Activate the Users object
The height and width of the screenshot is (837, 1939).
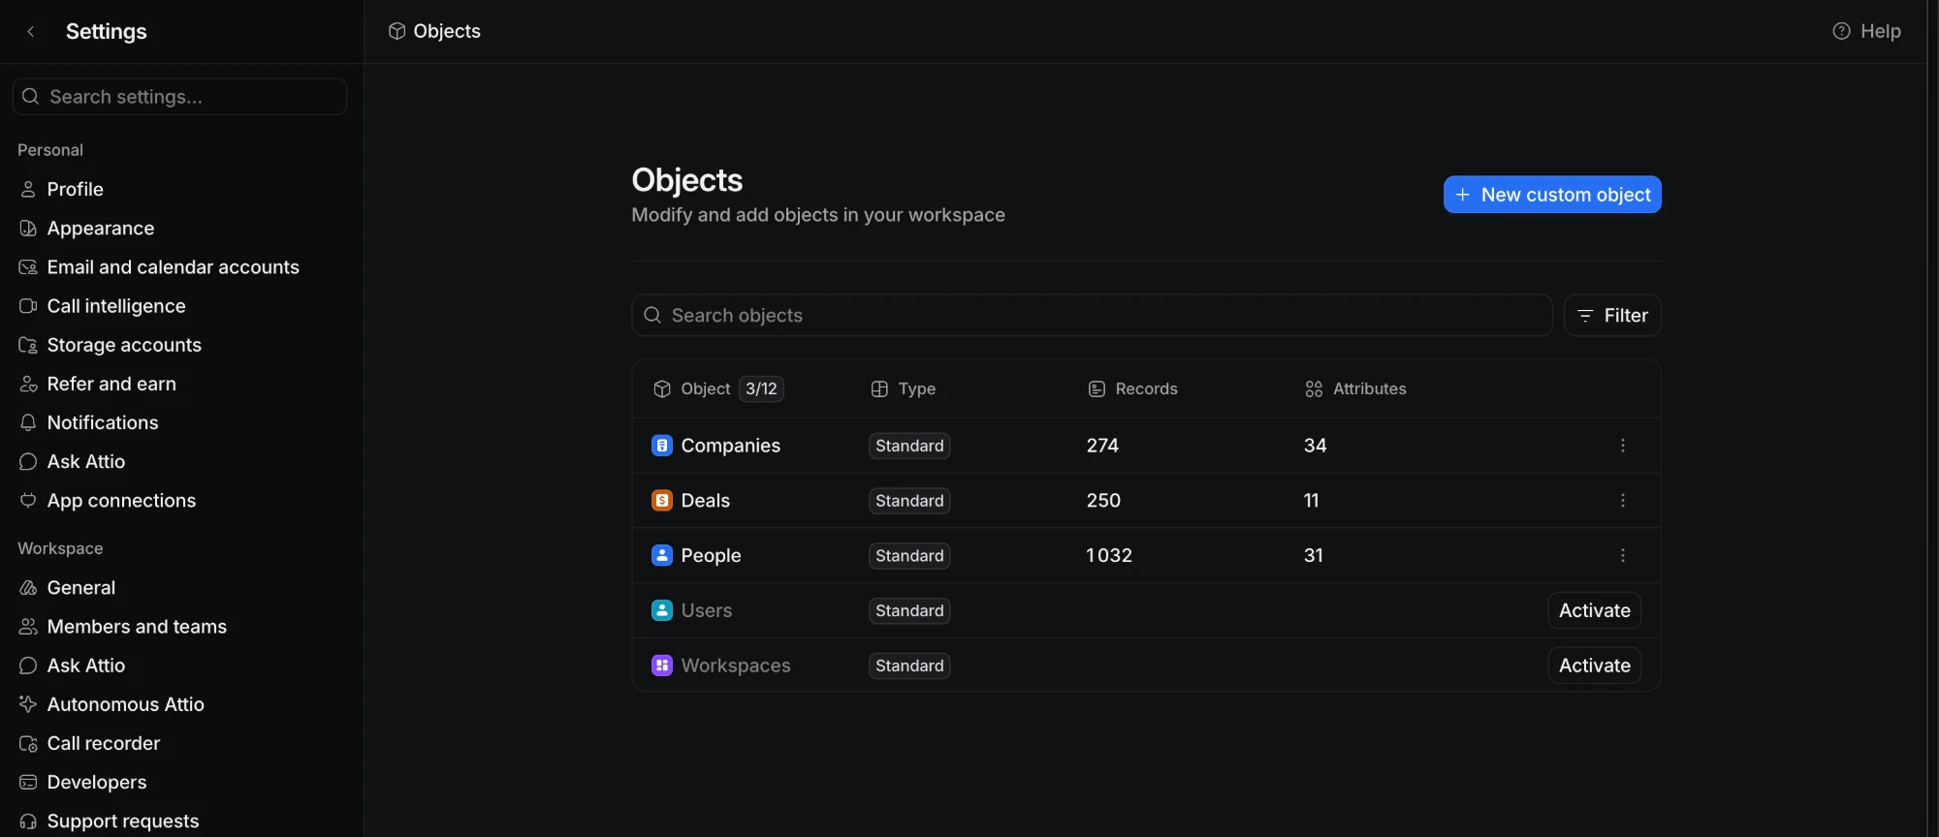tap(1594, 610)
